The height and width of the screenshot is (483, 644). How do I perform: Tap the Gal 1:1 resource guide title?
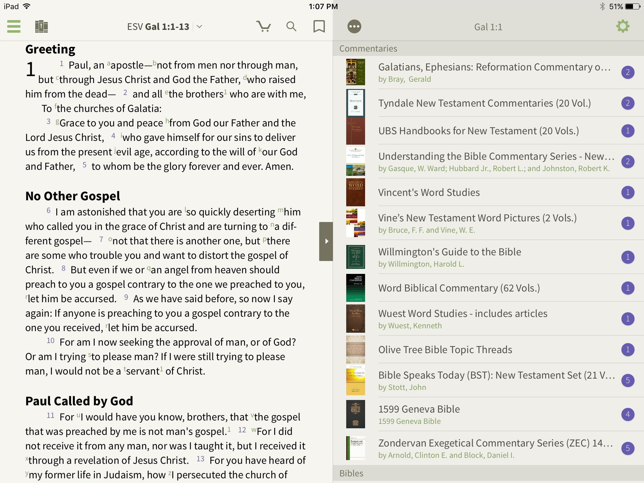(488, 27)
